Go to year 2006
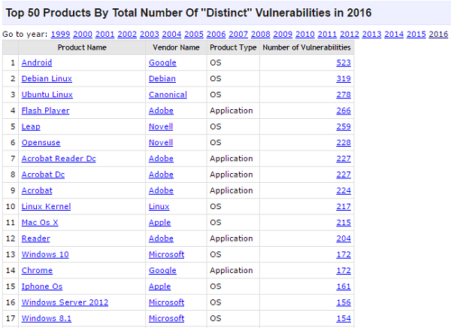451x328 pixels. [x=216, y=35]
